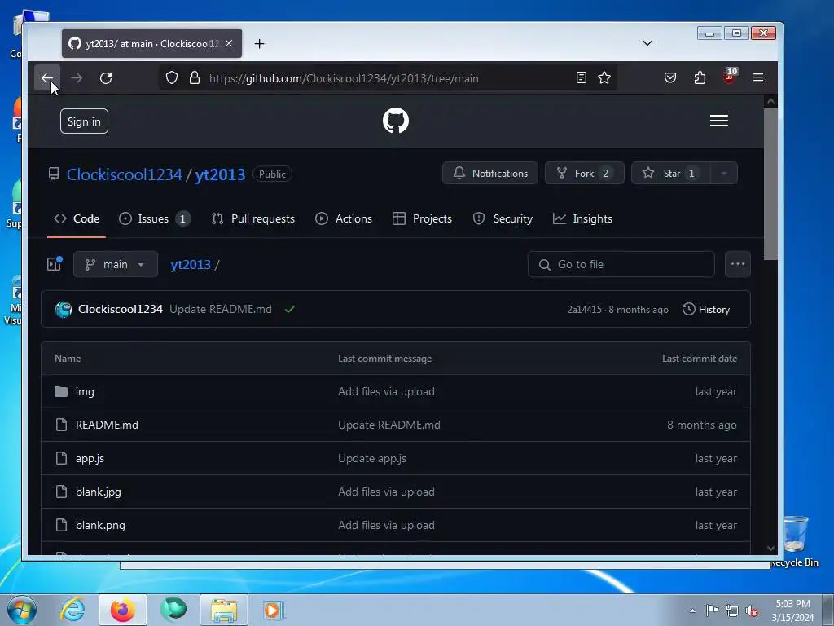Star the repository
The width and height of the screenshot is (834, 626).
point(671,173)
